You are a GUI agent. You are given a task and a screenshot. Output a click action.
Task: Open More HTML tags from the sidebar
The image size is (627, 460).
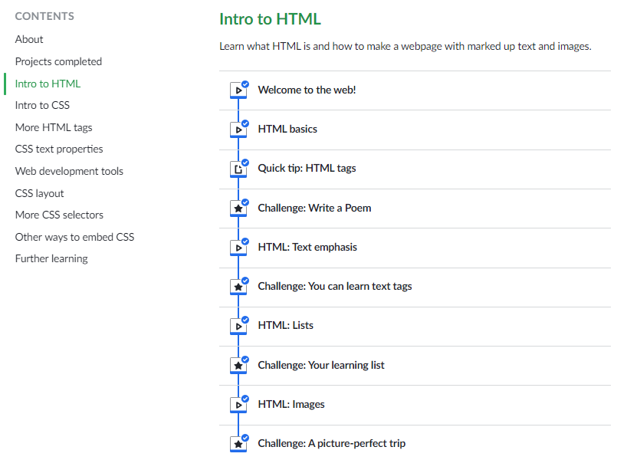(54, 127)
